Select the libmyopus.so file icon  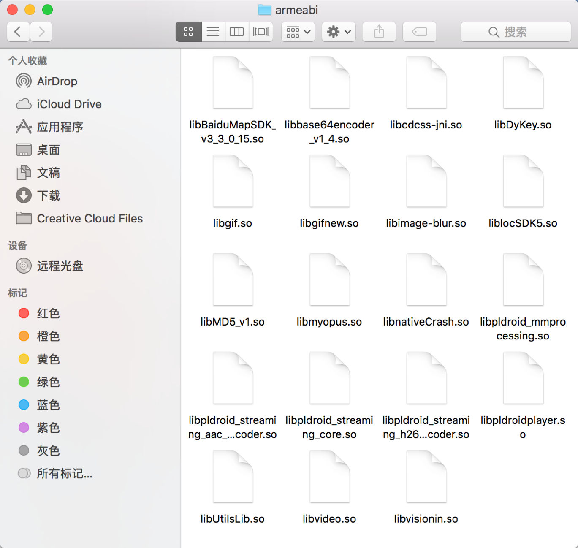click(329, 279)
